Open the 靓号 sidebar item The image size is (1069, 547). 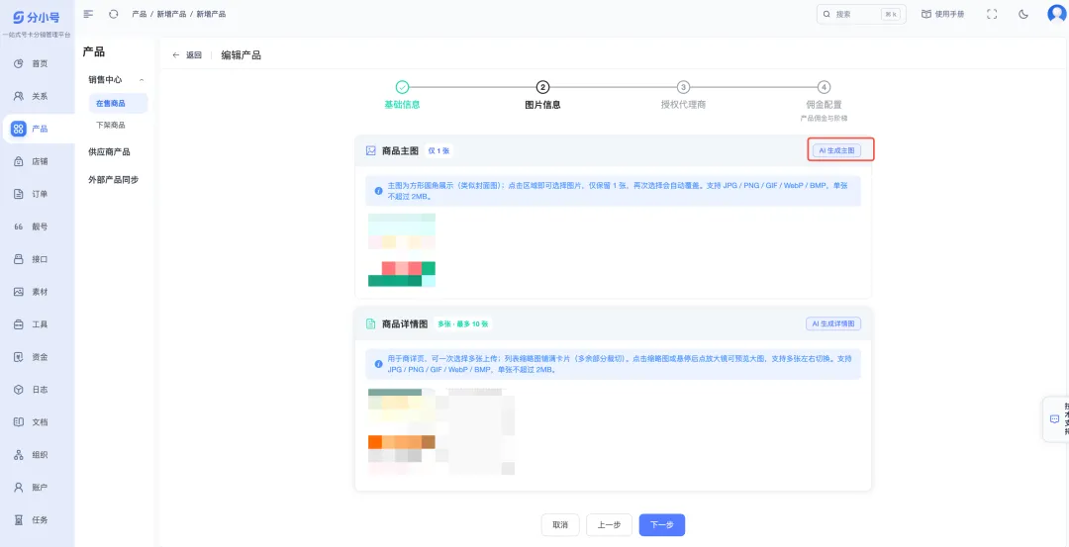37,227
